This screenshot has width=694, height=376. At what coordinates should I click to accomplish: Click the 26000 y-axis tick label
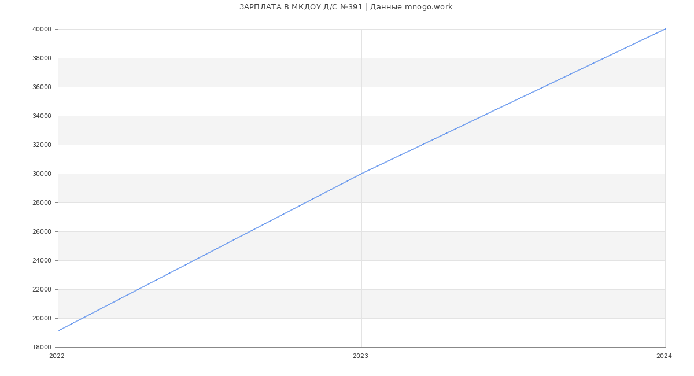tap(43, 232)
